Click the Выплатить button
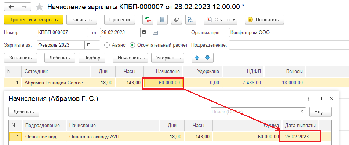Screen dimensions: 349x145 point(265,19)
